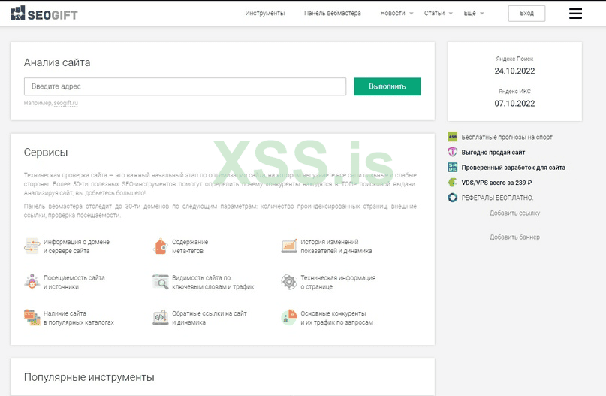
Task: Click the main competitors icon
Action: (289, 318)
